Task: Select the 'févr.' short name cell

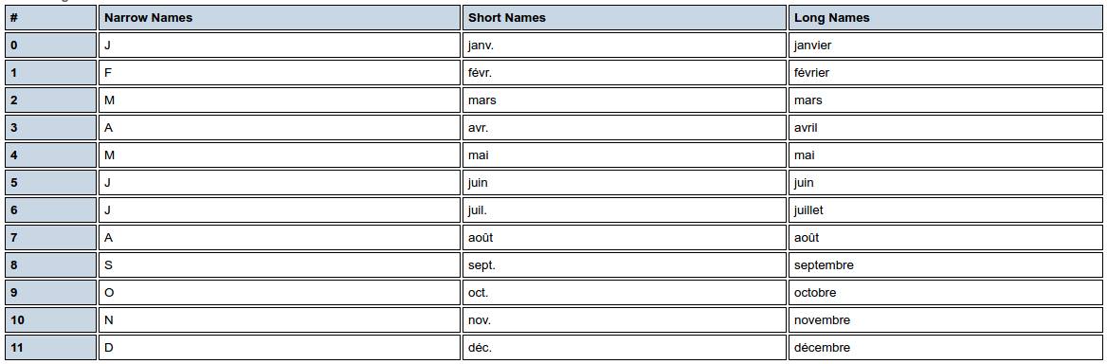Action: 624,73
